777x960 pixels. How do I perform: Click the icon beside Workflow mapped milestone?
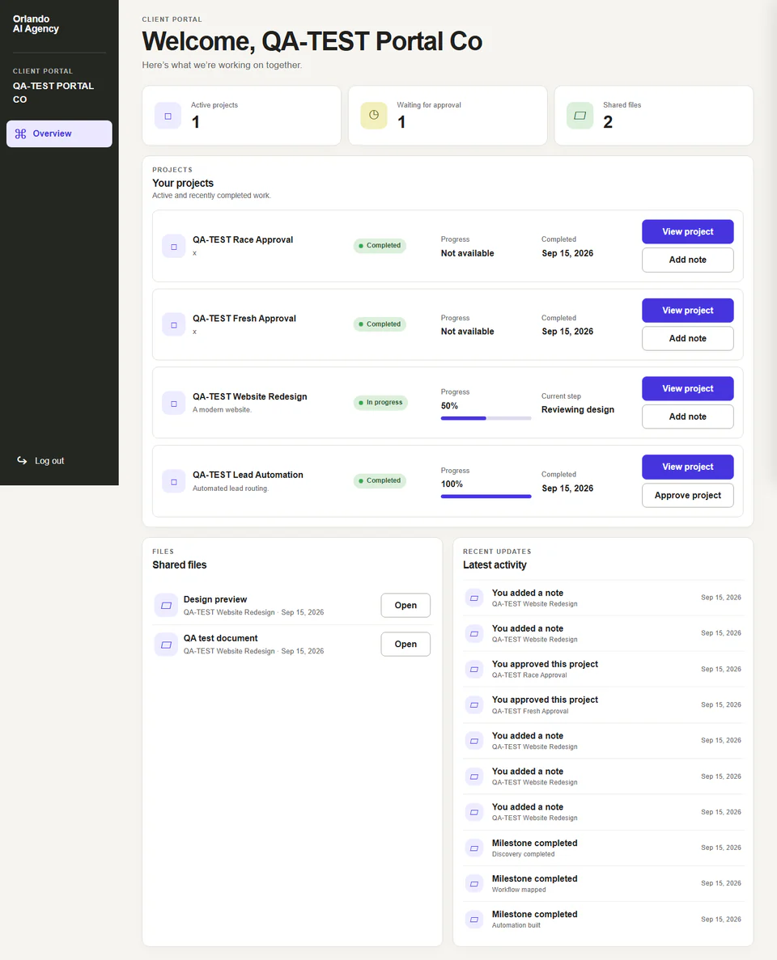pyautogui.click(x=474, y=883)
